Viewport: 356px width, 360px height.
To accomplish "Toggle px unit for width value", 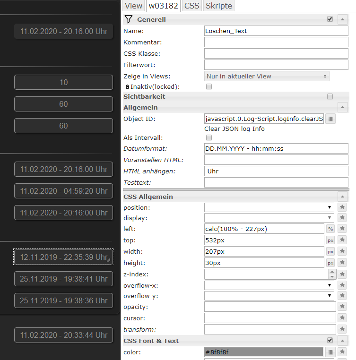I will coord(330,252).
